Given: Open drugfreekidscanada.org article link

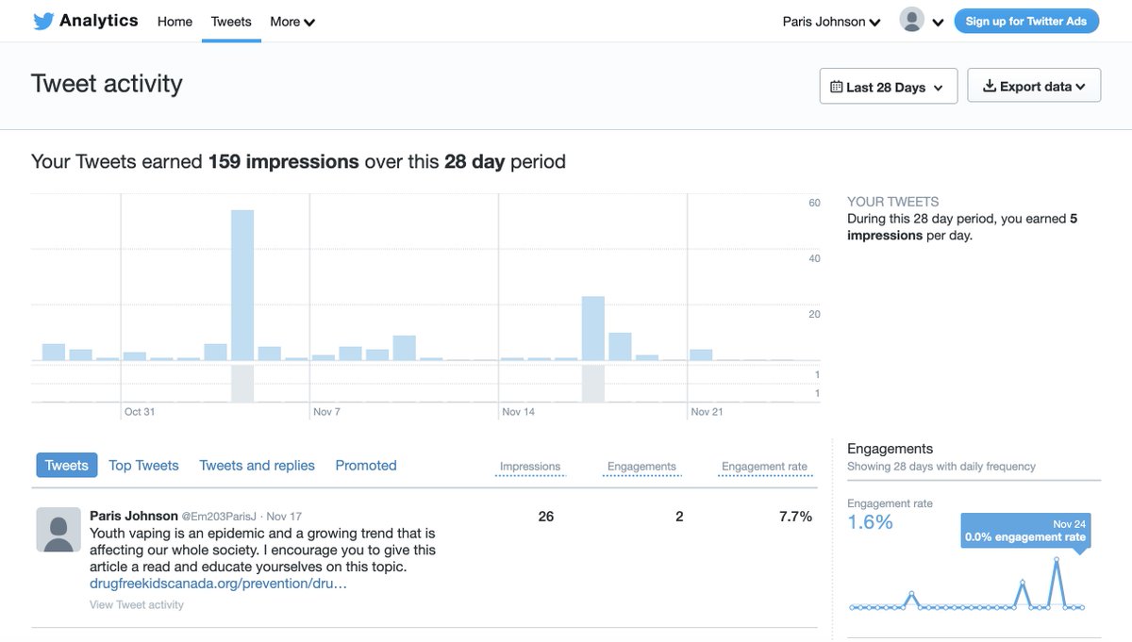Looking at the screenshot, I should 218,584.
